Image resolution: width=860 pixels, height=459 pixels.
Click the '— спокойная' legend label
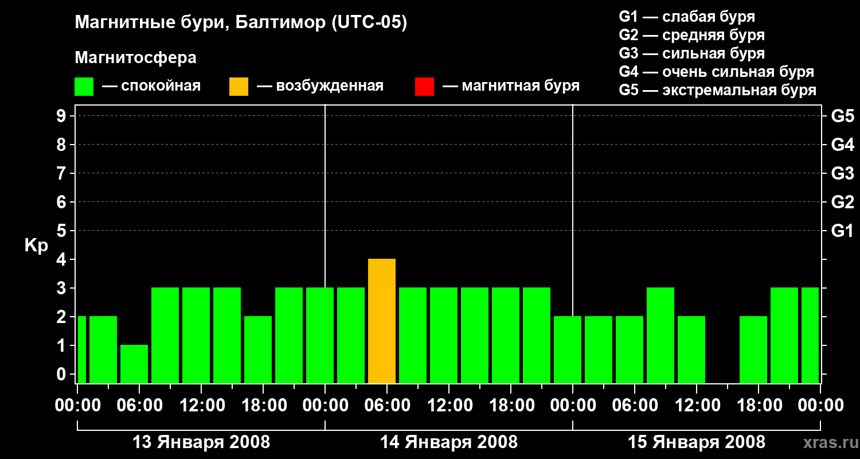[151, 87]
